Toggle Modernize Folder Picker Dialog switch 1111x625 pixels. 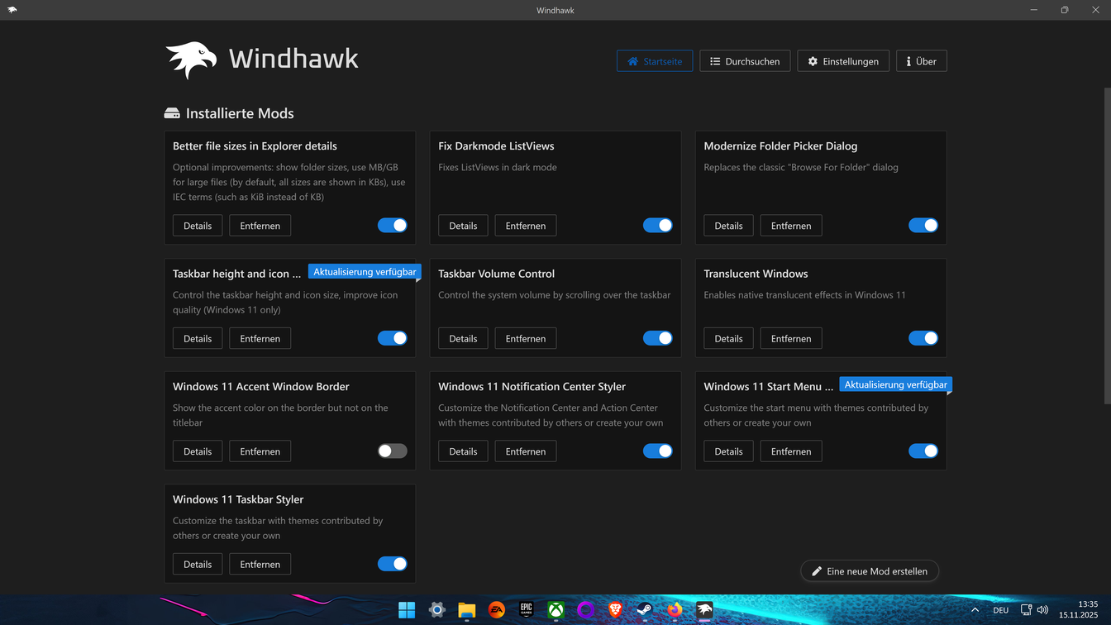[x=923, y=226]
